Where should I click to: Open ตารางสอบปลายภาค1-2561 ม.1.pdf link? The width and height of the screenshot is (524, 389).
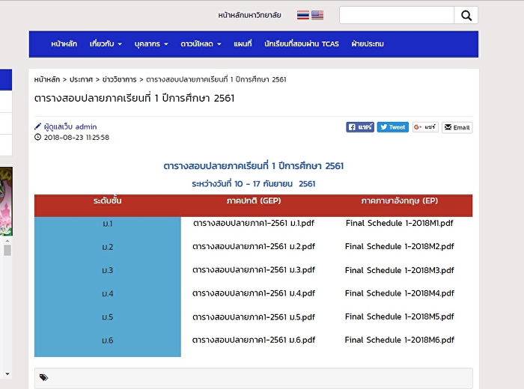pyautogui.click(x=253, y=223)
